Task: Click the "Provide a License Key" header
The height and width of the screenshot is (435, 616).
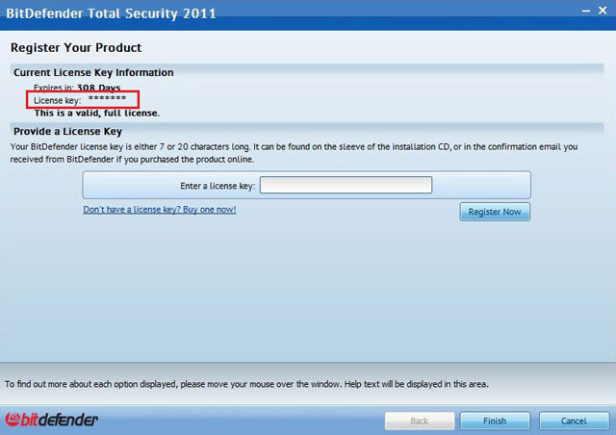Action: coord(67,131)
